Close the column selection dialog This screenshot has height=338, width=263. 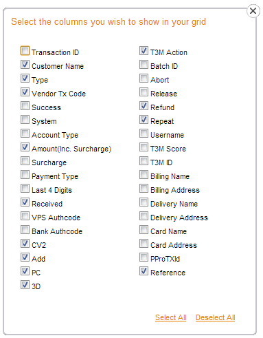pyautogui.click(x=253, y=11)
